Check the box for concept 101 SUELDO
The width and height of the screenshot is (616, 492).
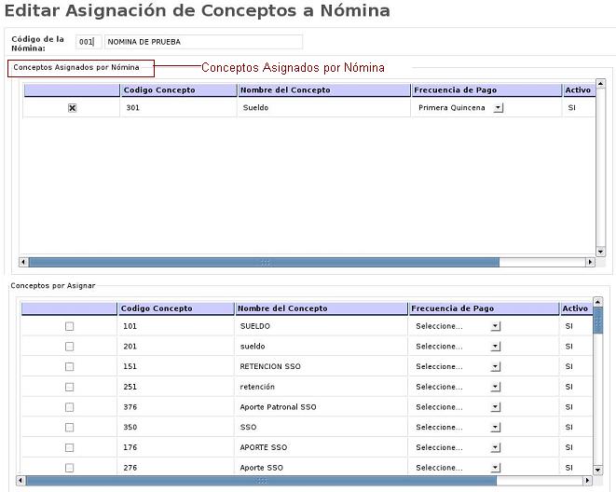click(69, 327)
